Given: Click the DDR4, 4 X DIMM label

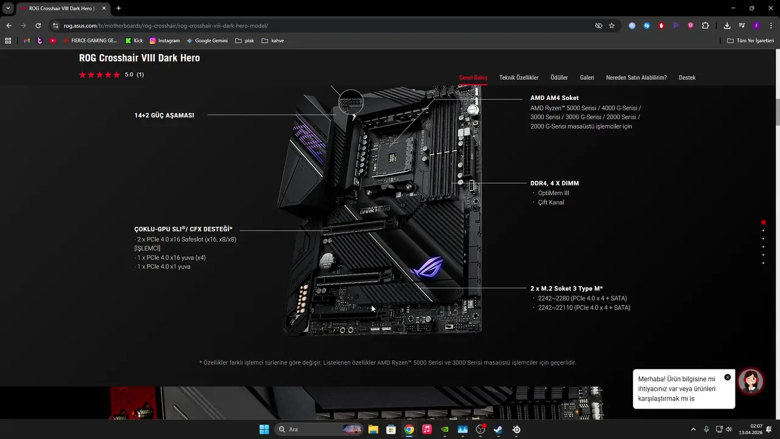Looking at the screenshot, I should (555, 183).
